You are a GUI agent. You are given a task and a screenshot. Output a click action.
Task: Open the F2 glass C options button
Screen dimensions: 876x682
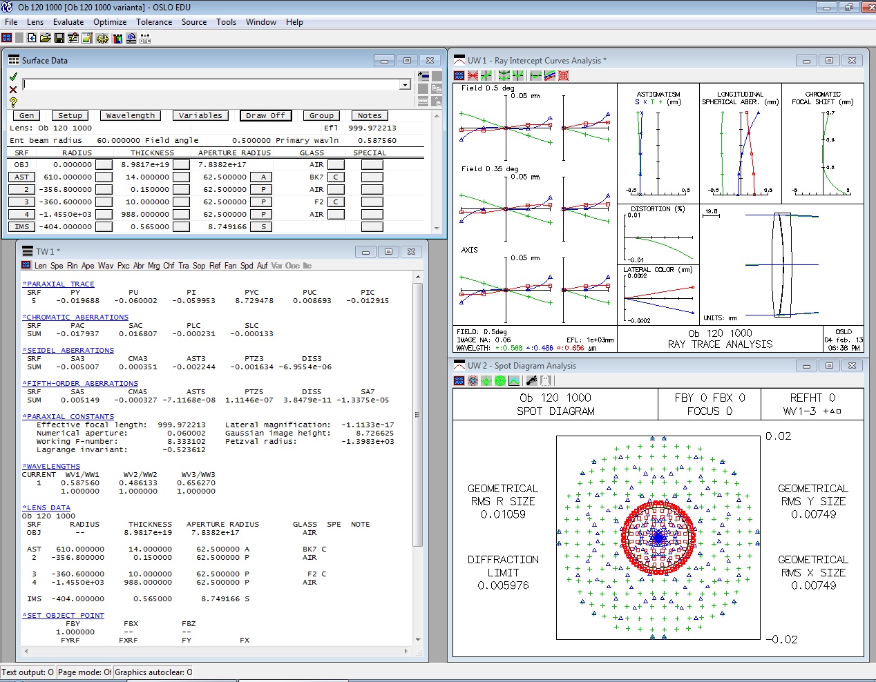[x=336, y=202]
